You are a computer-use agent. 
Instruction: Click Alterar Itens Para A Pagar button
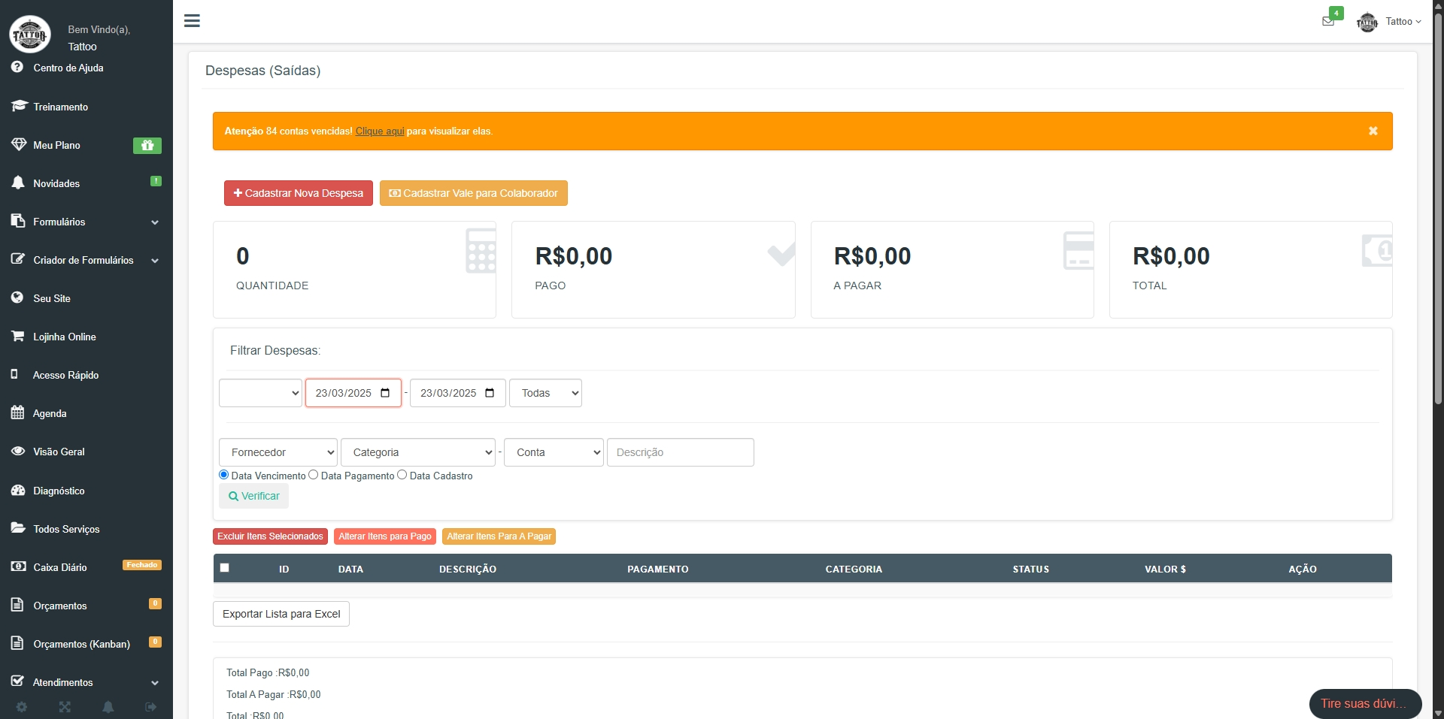pyautogui.click(x=499, y=536)
